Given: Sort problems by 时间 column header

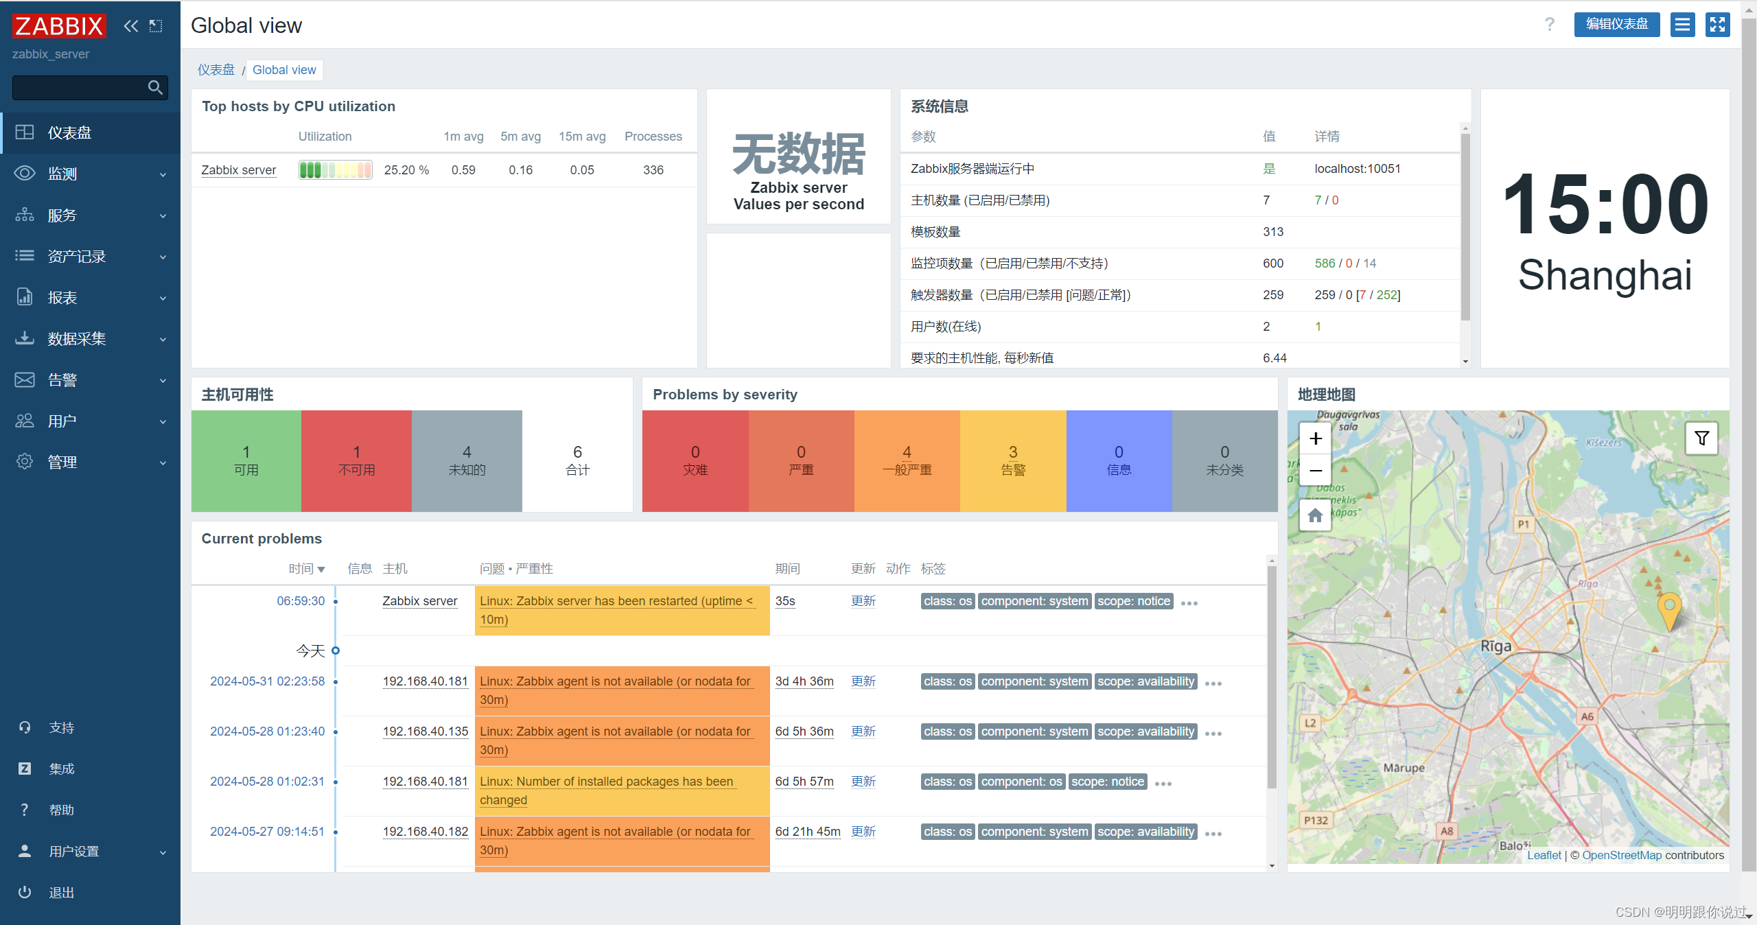Looking at the screenshot, I should pyautogui.click(x=306, y=569).
